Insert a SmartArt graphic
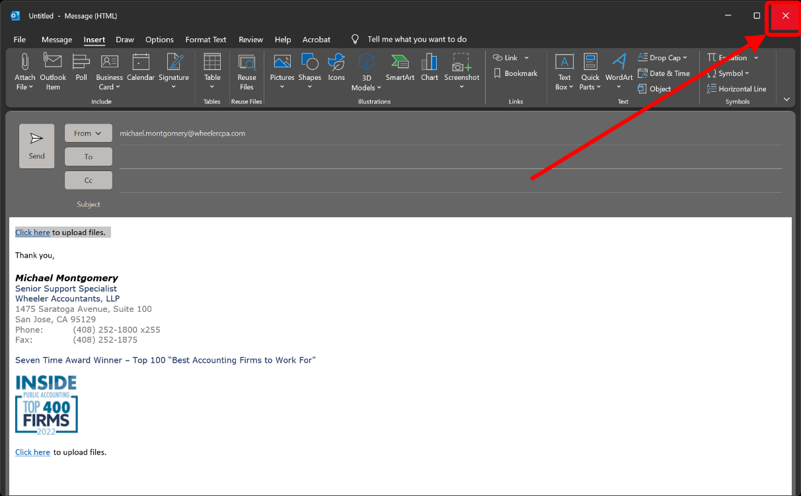 click(400, 67)
